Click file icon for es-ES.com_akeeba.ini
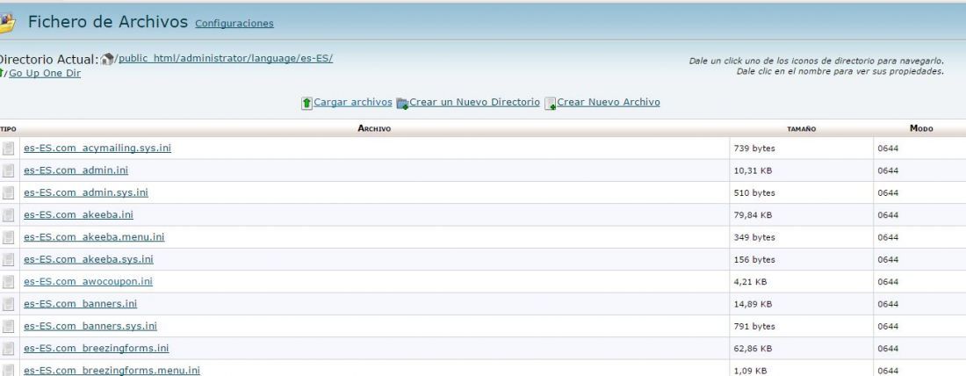966x376 pixels. (x=8, y=214)
